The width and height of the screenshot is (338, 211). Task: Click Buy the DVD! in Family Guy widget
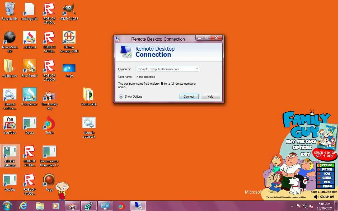pyautogui.click(x=301, y=142)
